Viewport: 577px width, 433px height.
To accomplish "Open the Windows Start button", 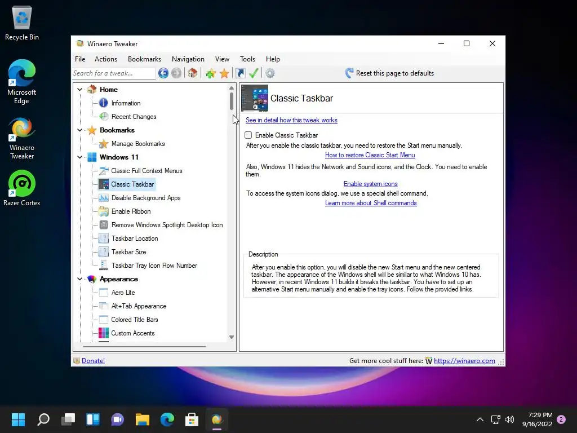I will coord(18,419).
